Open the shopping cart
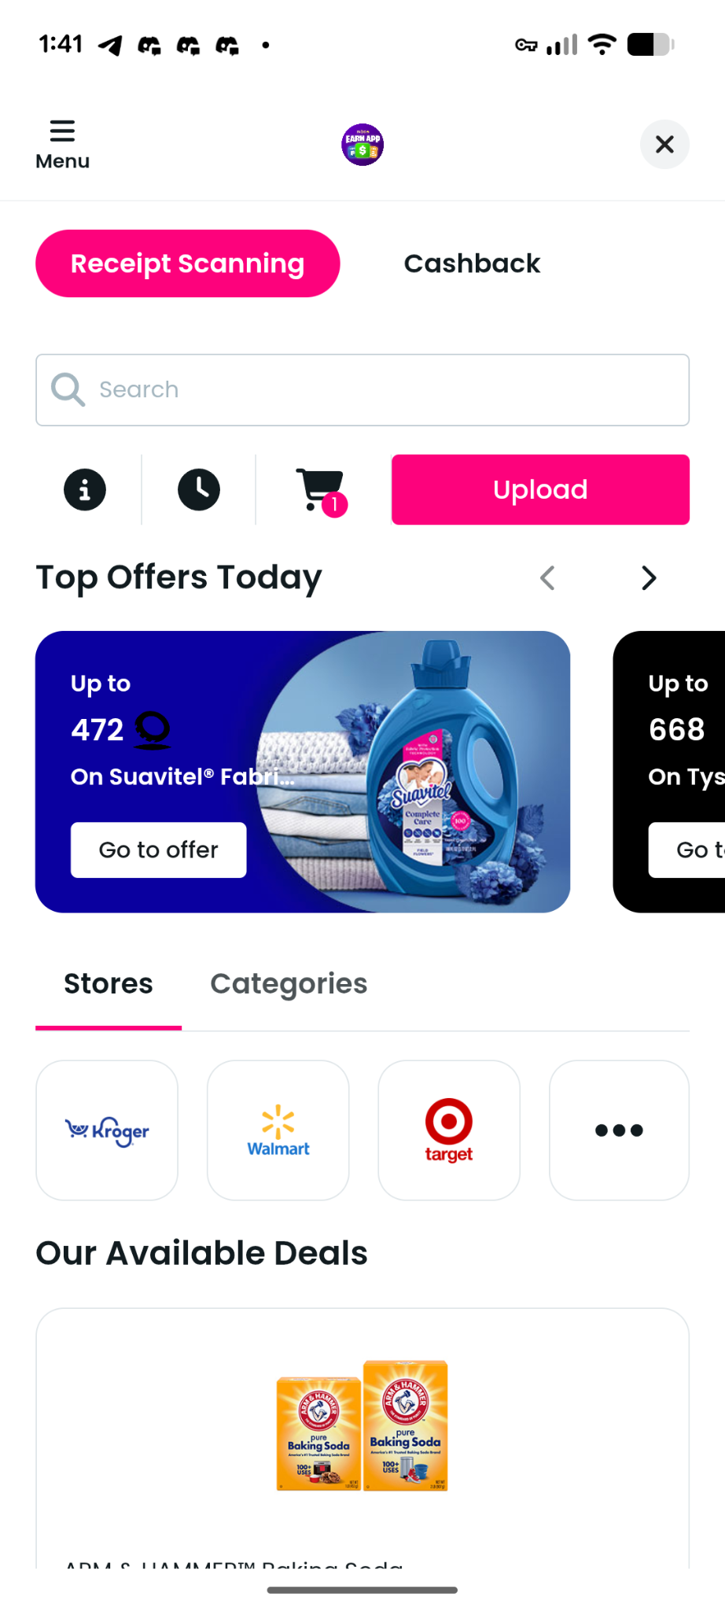 pyautogui.click(x=321, y=491)
